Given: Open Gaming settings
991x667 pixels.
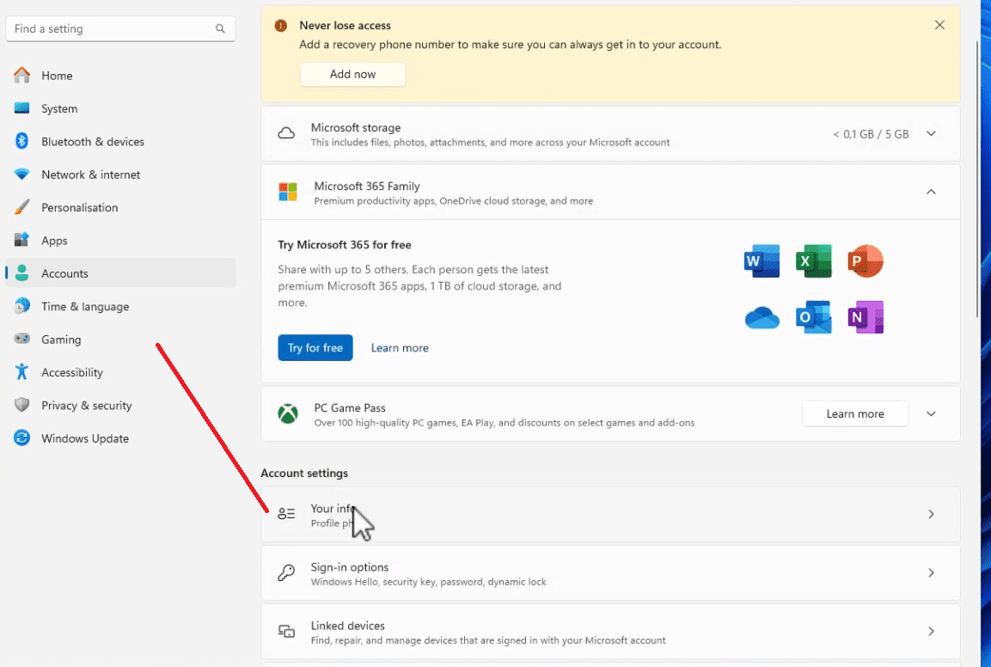Looking at the screenshot, I should pos(120,339).
